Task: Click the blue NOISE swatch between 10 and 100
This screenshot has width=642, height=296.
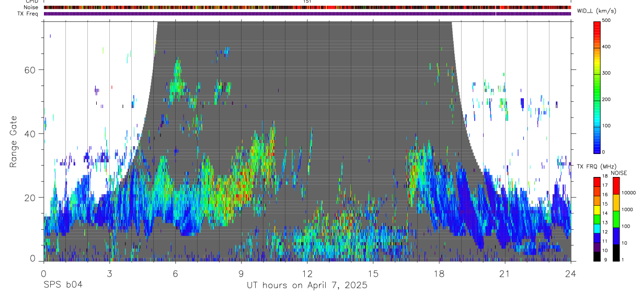Action: point(616,236)
